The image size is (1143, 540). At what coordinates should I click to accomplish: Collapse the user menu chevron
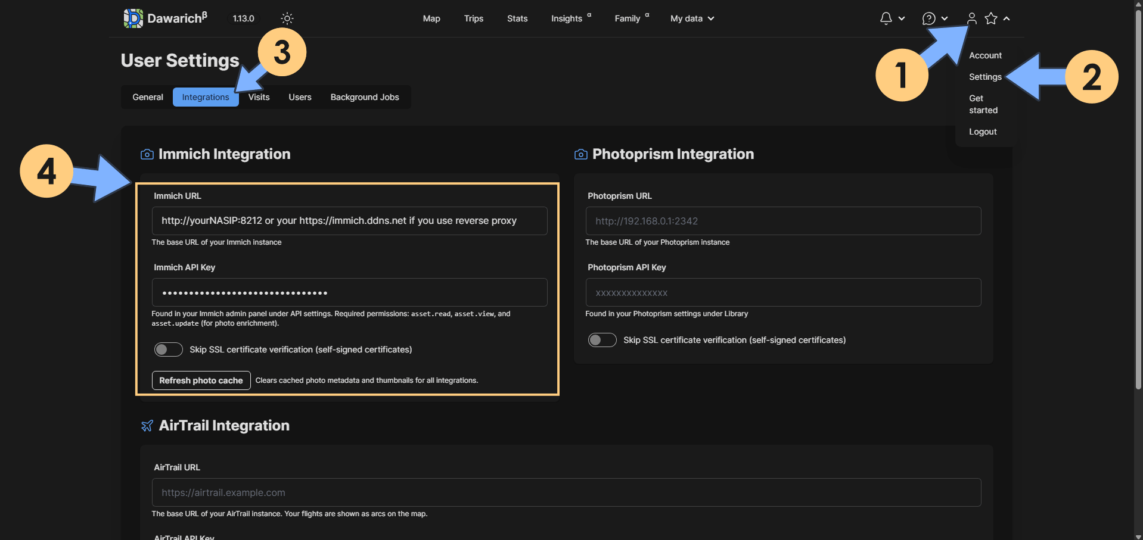click(1007, 18)
